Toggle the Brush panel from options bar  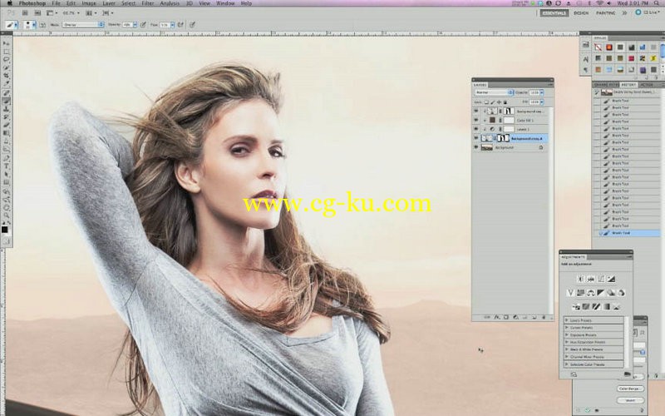click(x=43, y=25)
